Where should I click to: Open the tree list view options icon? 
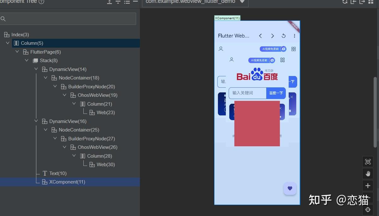click(127, 2)
